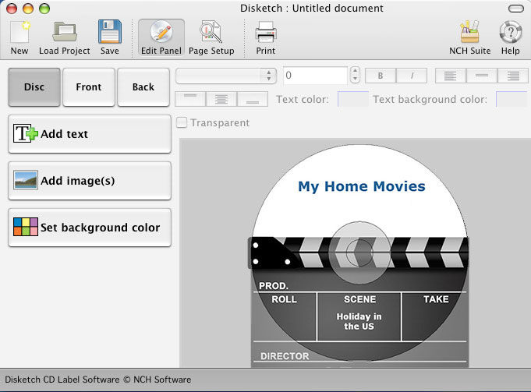Toggle italic text formatting
531x392 pixels.
[412, 76]
